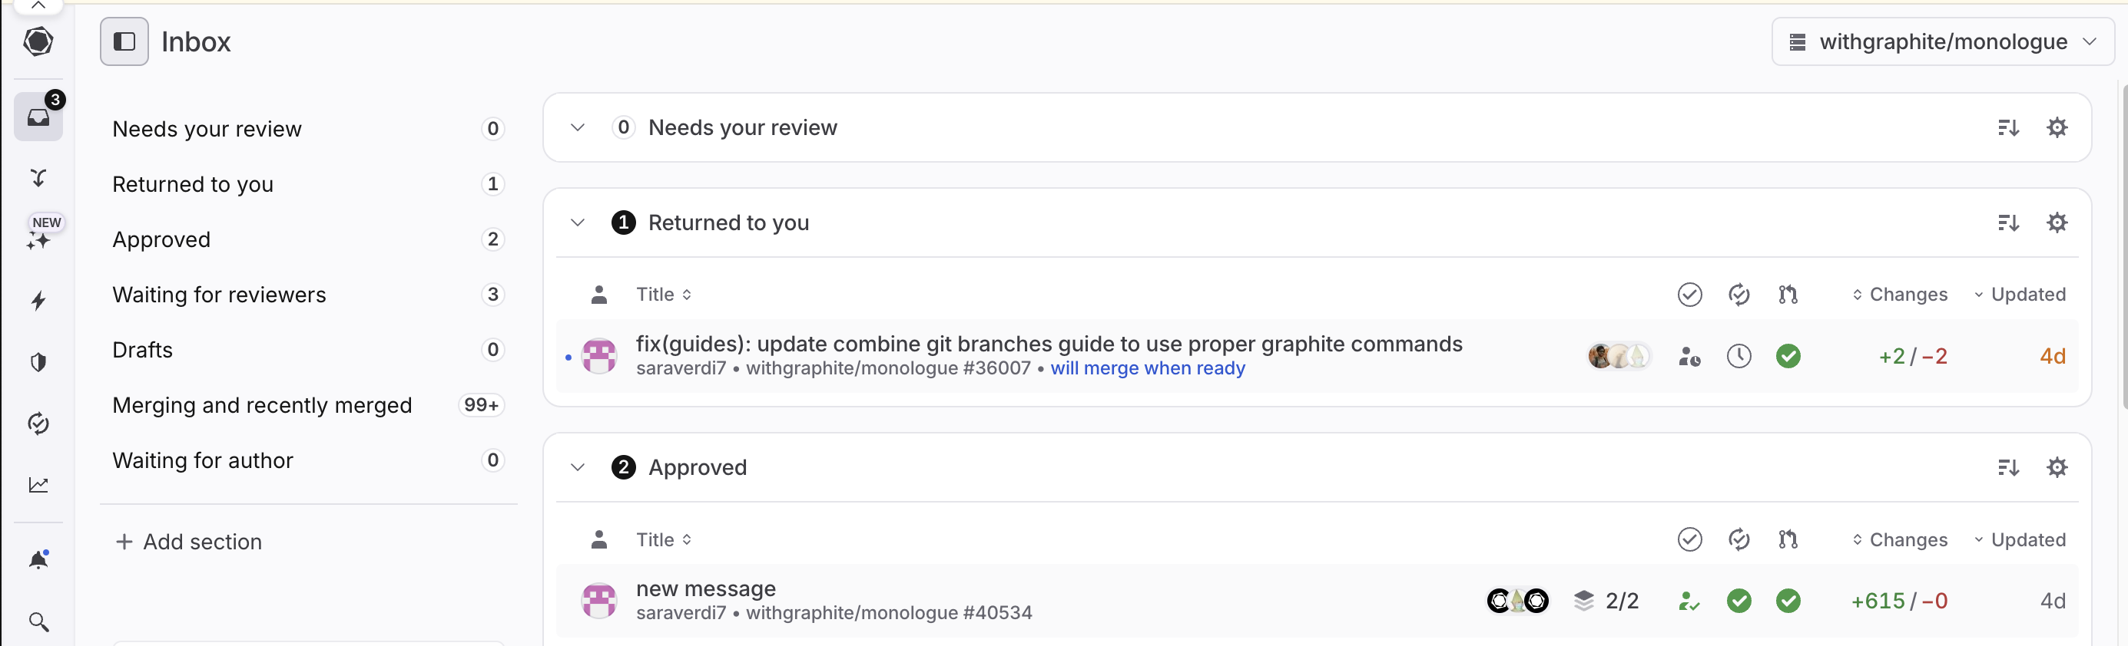Click the notifications bell icon
Screen dimensions: 2128x646
coord(39,558)
